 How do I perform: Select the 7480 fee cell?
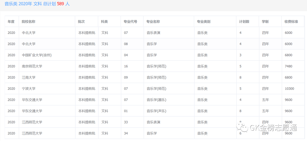pyautogui.click(x=288, y=66)
